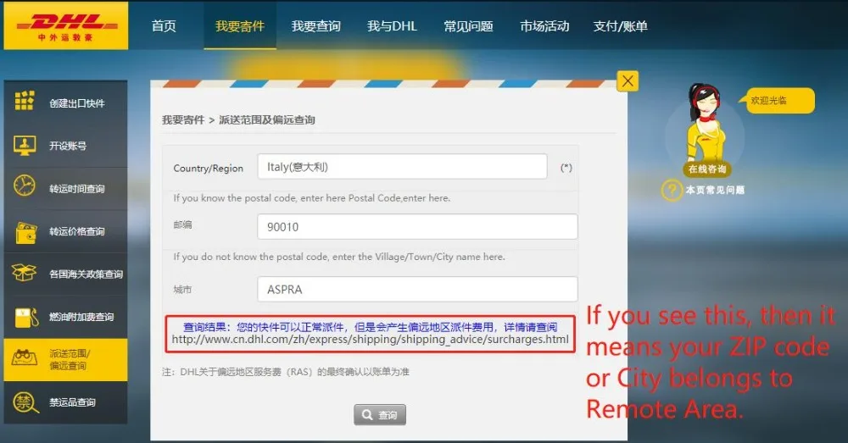Click 我要寄件 breadcrumb text

(x=183, y=120)
